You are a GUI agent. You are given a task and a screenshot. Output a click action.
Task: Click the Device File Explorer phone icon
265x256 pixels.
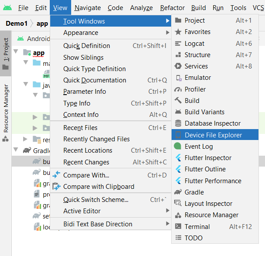[178, 135]
